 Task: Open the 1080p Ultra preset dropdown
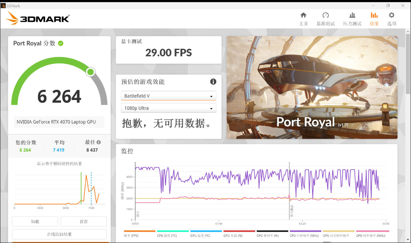(x=169, y=108)
